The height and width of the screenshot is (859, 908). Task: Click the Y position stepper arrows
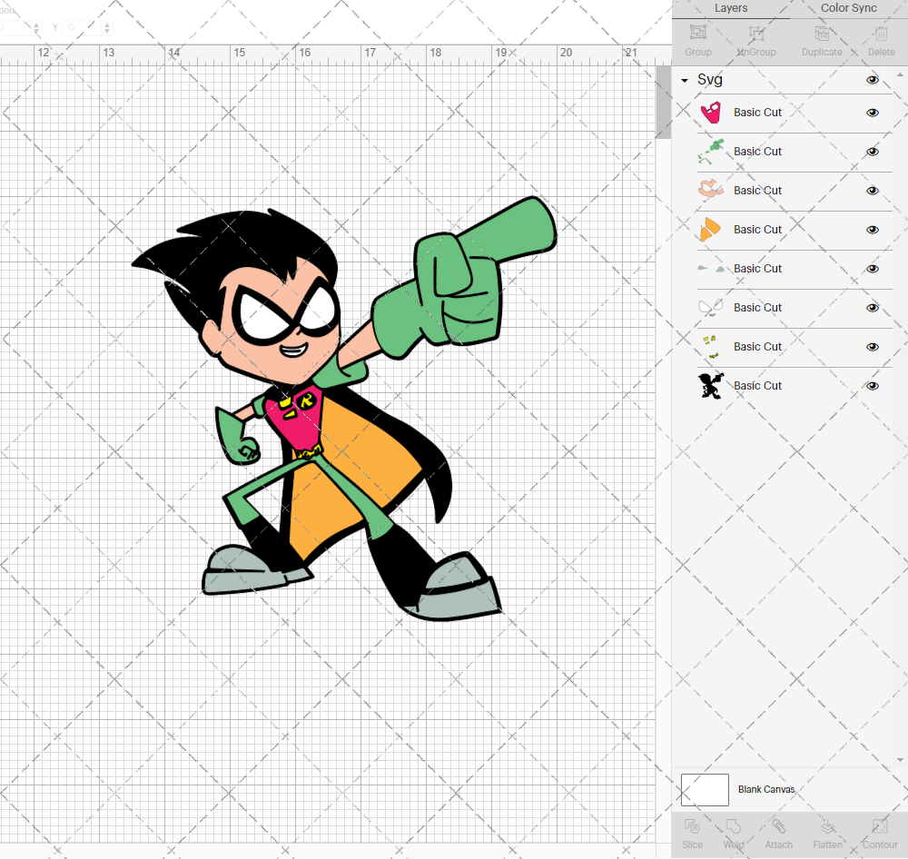tap(107, 27)
